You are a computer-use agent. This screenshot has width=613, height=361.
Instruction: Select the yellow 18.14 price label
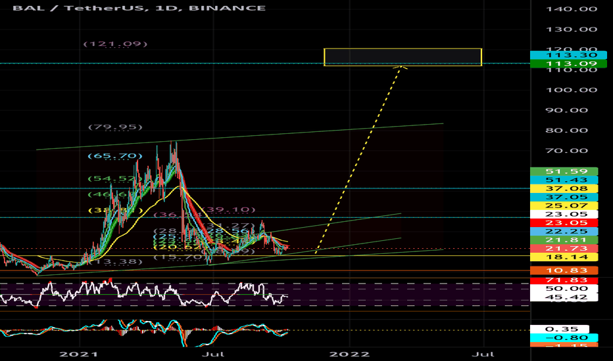pyautogui.click(x=564, y=257)
